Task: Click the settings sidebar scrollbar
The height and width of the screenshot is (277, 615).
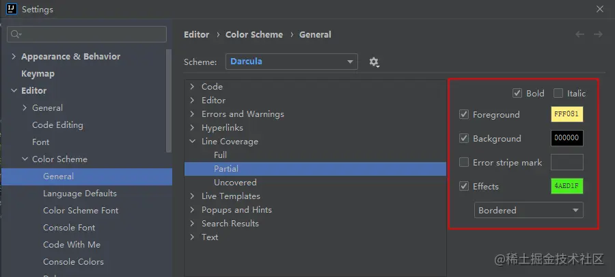Action: click(169, 101)
